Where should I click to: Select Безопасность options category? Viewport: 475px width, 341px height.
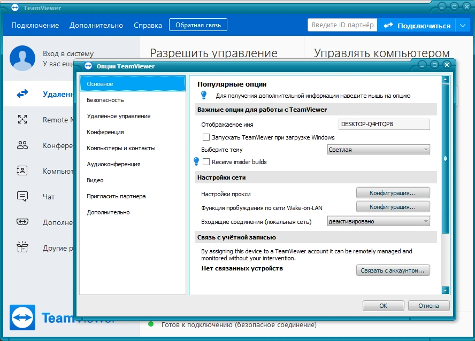tap(133, 100)
